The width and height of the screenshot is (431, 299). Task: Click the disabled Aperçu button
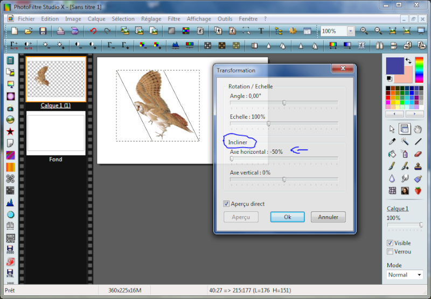241,217
